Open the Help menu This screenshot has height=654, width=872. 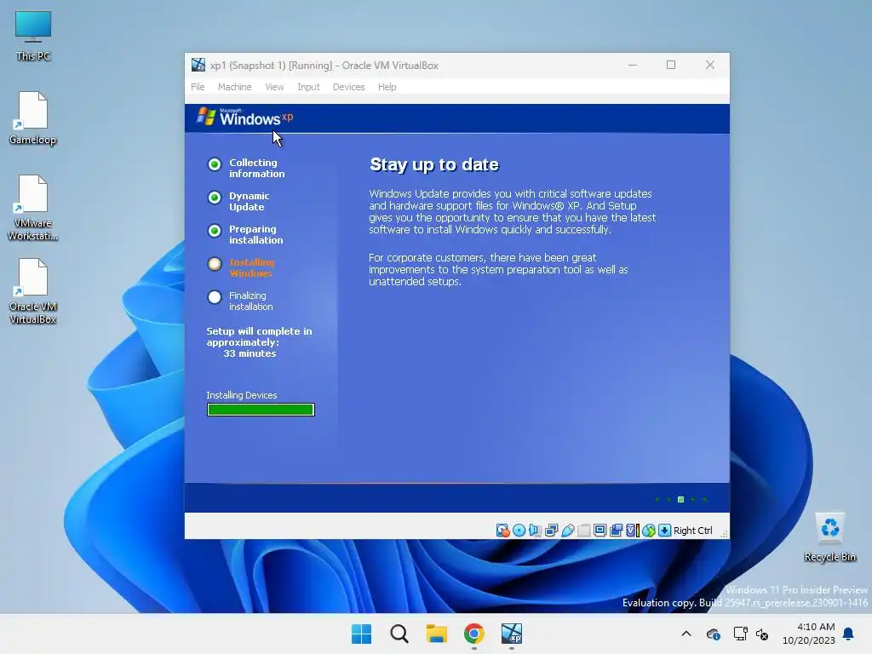[x=387, y=87]
